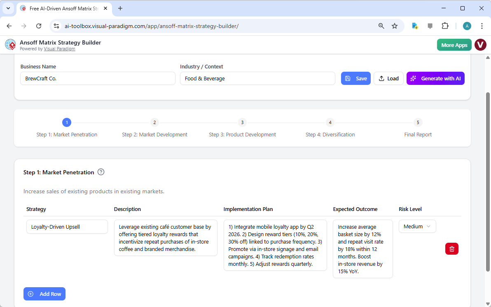Open the browser tab search chevron

[9, 8]
